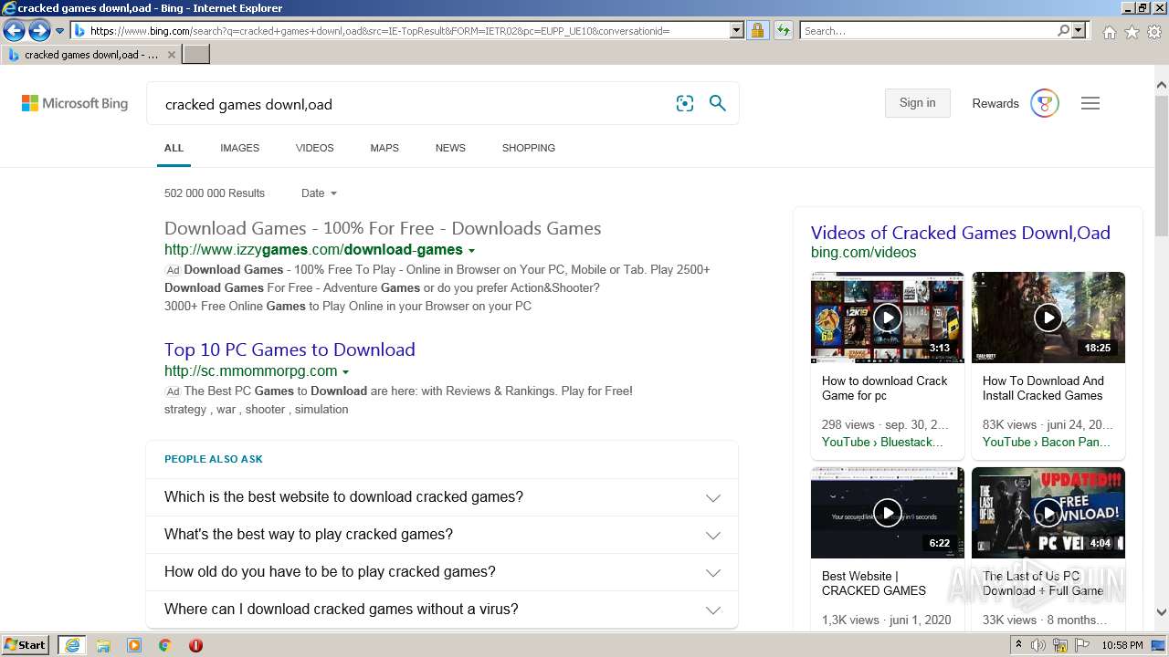Open the Home page icon
Screen dimensions: 1169x657
(1109, 32)
